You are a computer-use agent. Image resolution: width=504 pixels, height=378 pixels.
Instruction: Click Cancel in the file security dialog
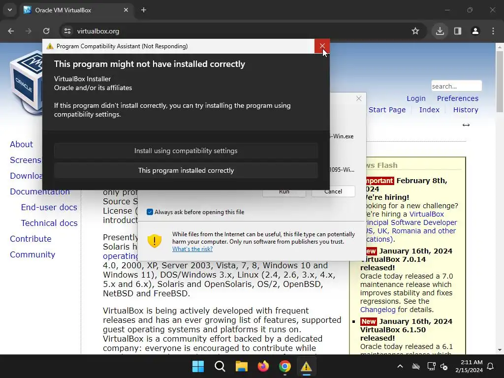point(333,192)
